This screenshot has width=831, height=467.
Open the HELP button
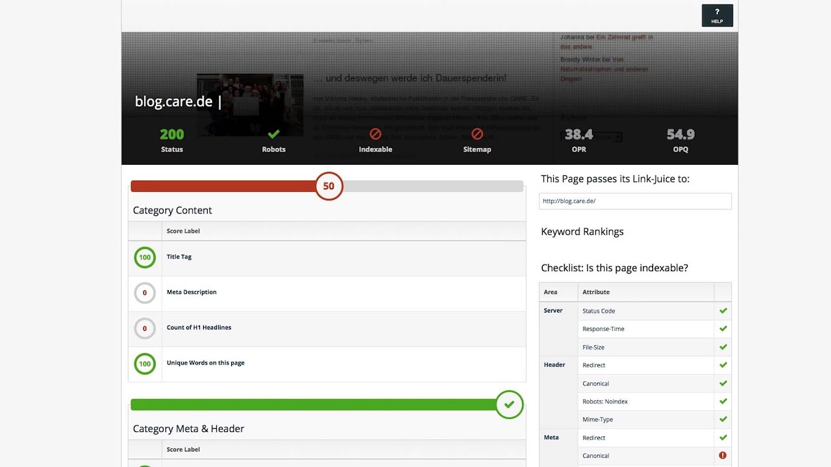pyautogui.click(x=717, y=16)
